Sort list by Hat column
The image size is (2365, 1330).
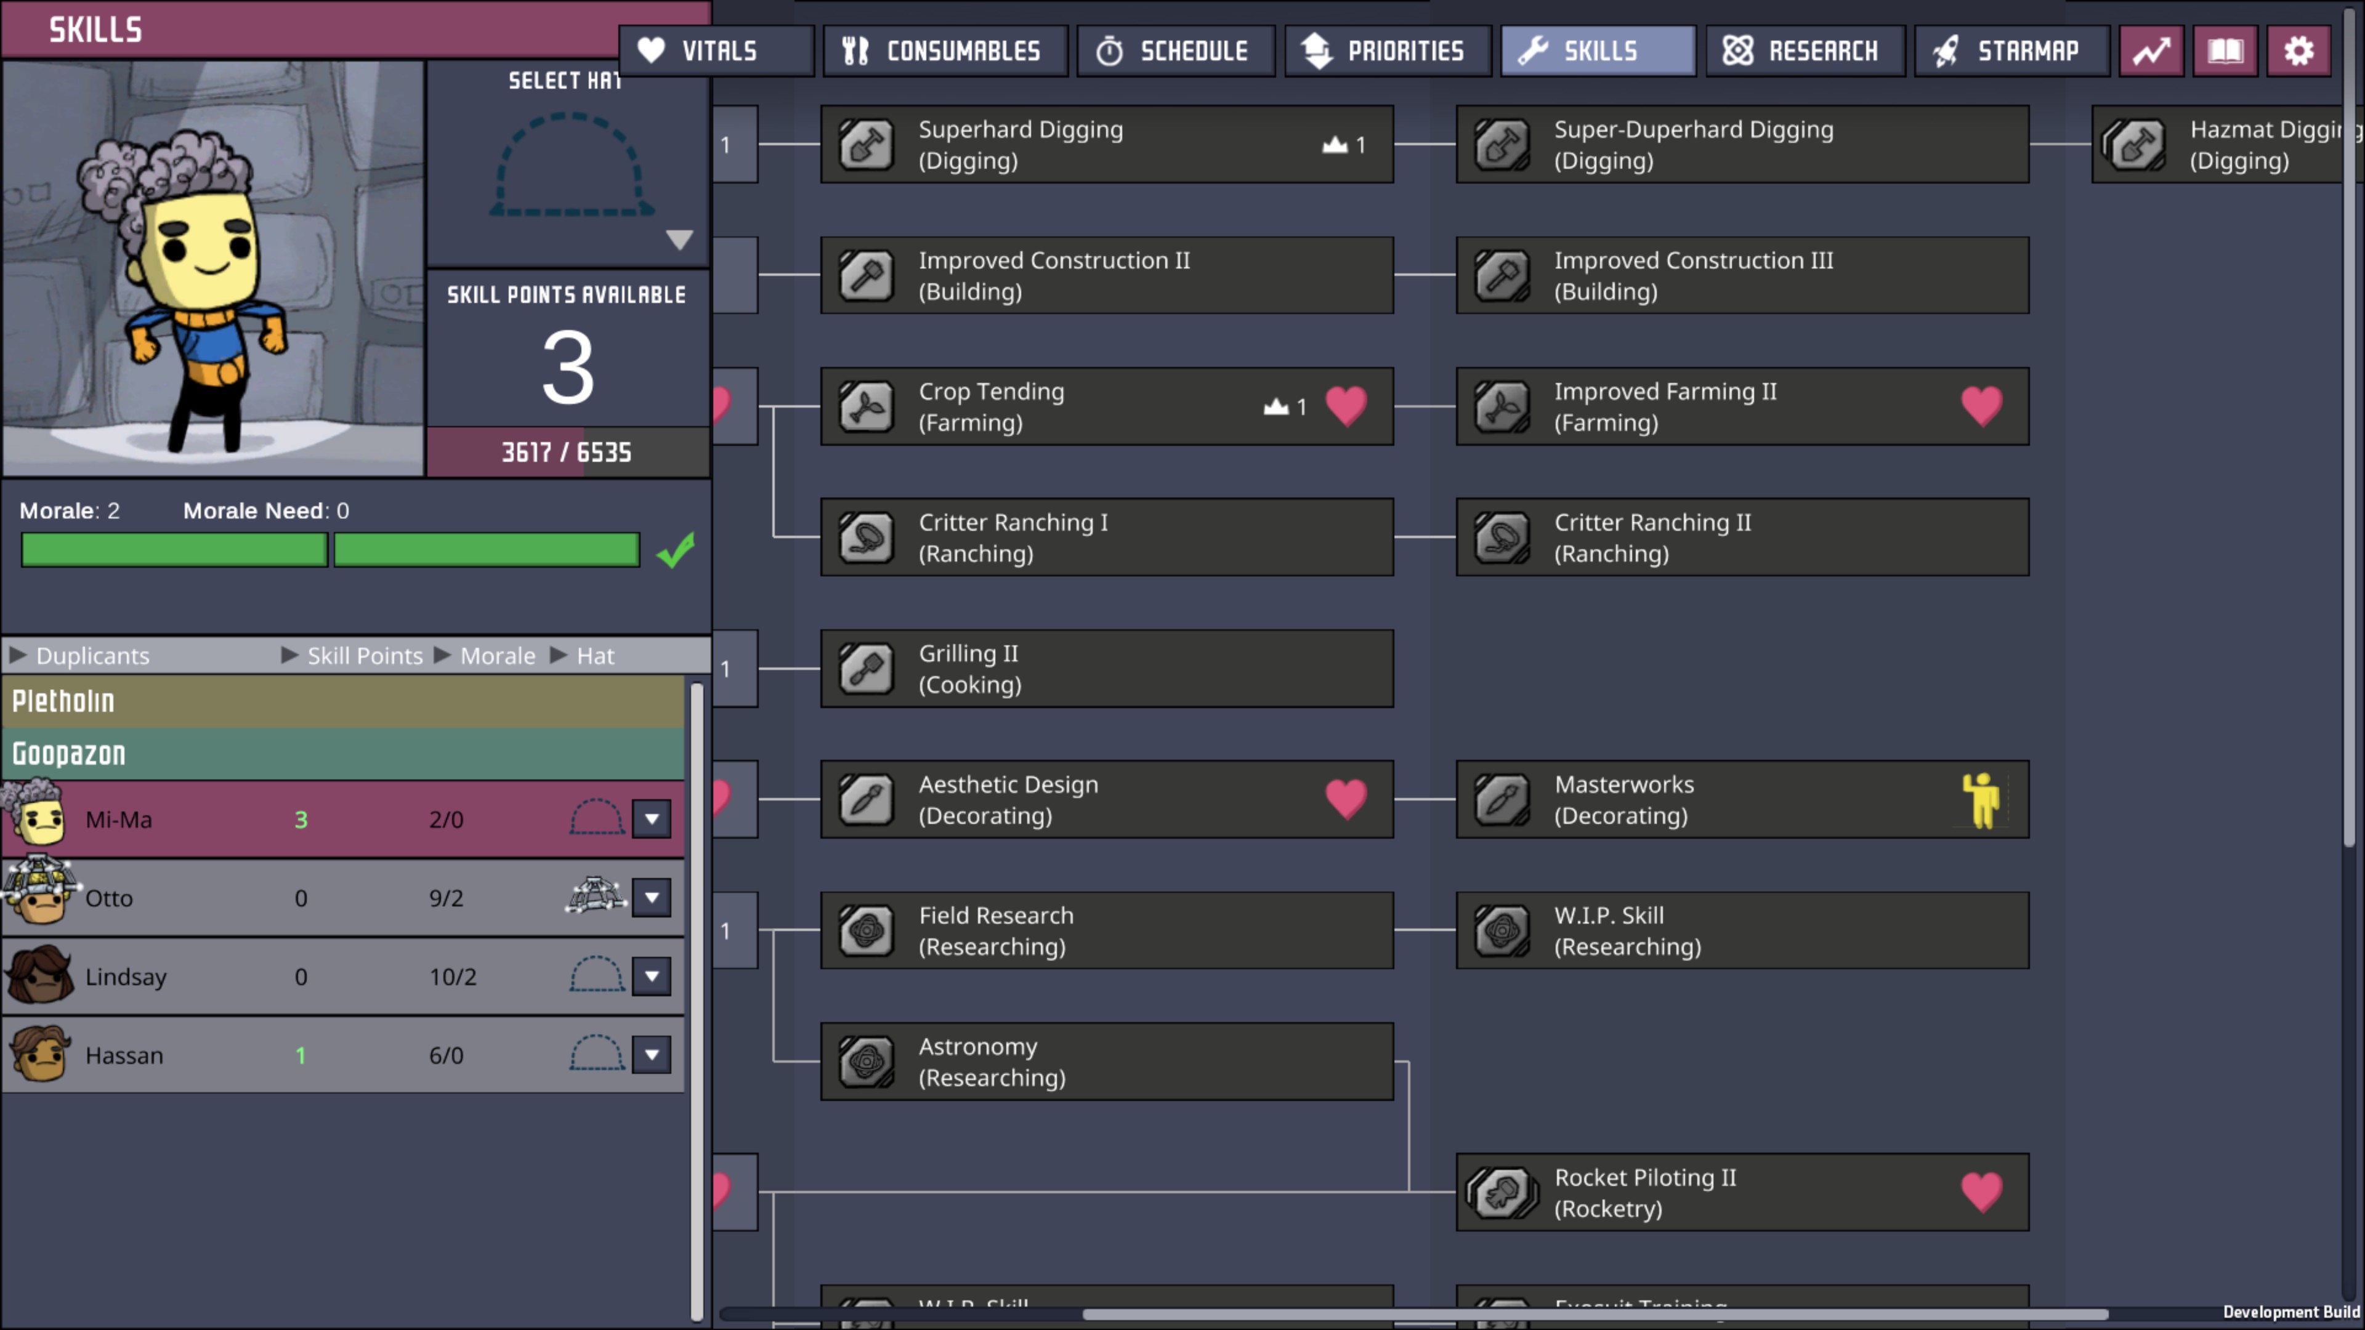583,655
